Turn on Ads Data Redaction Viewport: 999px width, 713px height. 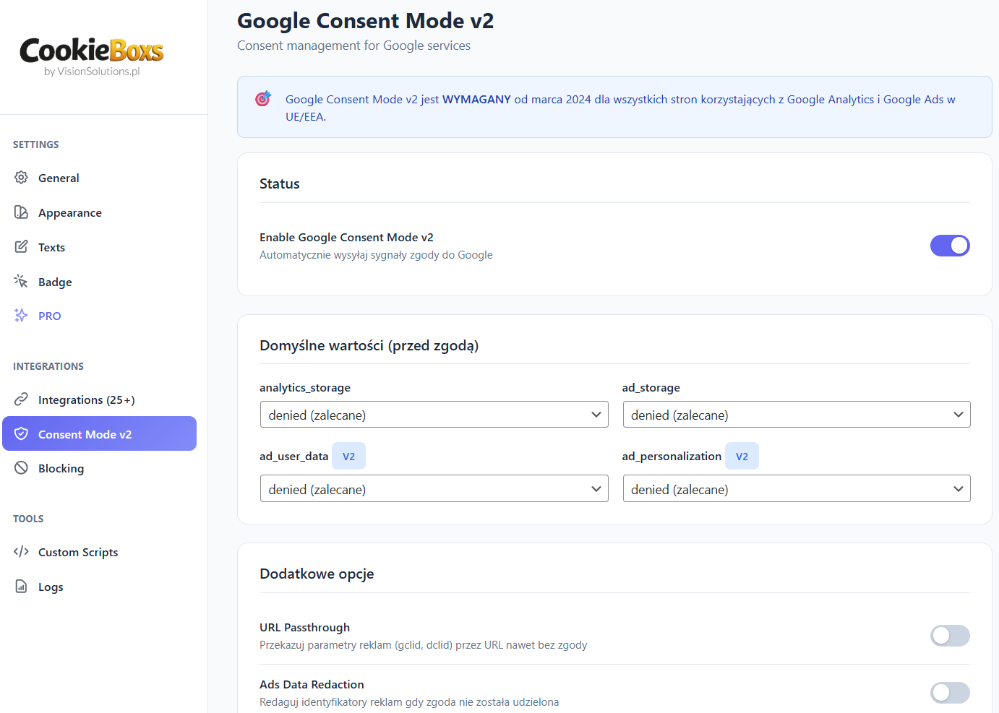pyautogui.click(x=950, y=693)
